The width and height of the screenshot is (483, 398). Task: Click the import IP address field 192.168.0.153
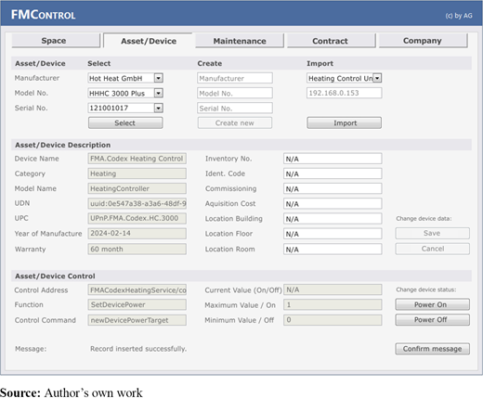coord(345,93)
